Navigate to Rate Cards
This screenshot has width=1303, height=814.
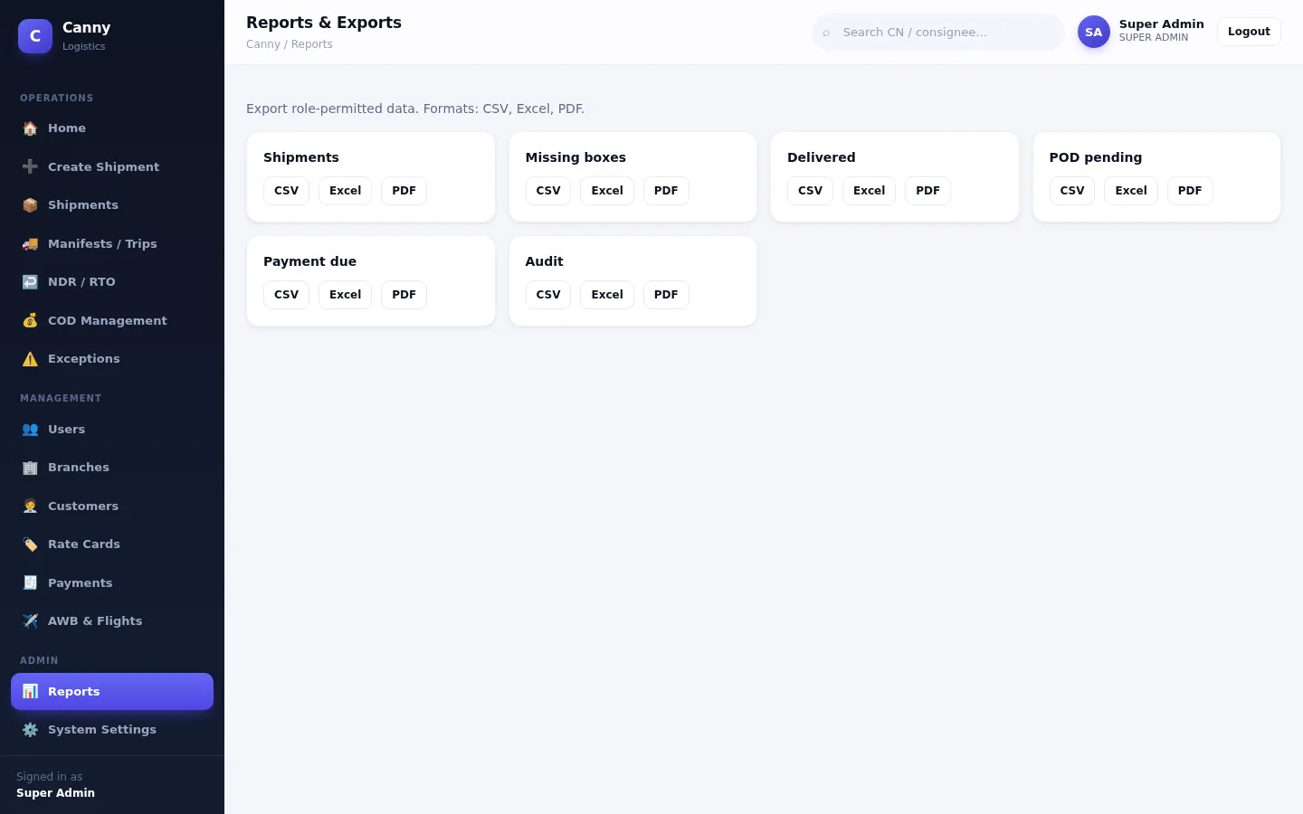112,544
